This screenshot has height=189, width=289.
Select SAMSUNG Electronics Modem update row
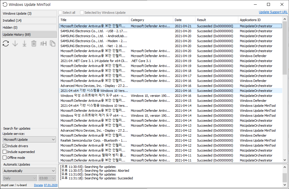click(x=171, y=41)
